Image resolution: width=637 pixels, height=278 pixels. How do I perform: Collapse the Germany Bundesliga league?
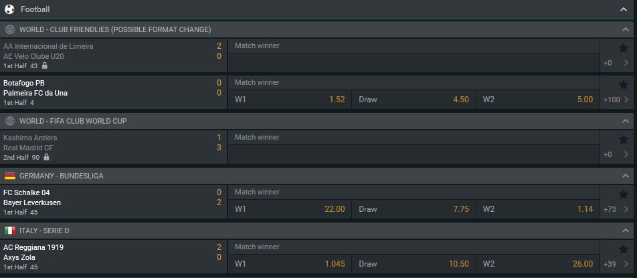625,176
